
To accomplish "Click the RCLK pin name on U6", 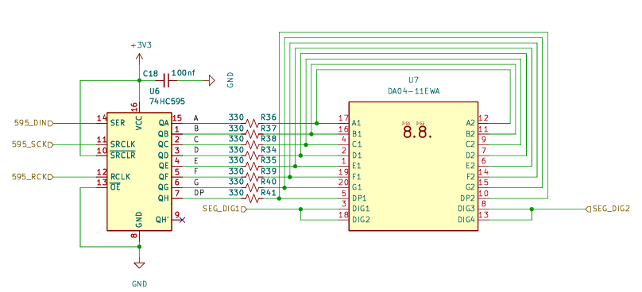I will (120, 177).
